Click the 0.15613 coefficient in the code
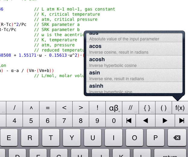188x157 pixels. [58, 55]
